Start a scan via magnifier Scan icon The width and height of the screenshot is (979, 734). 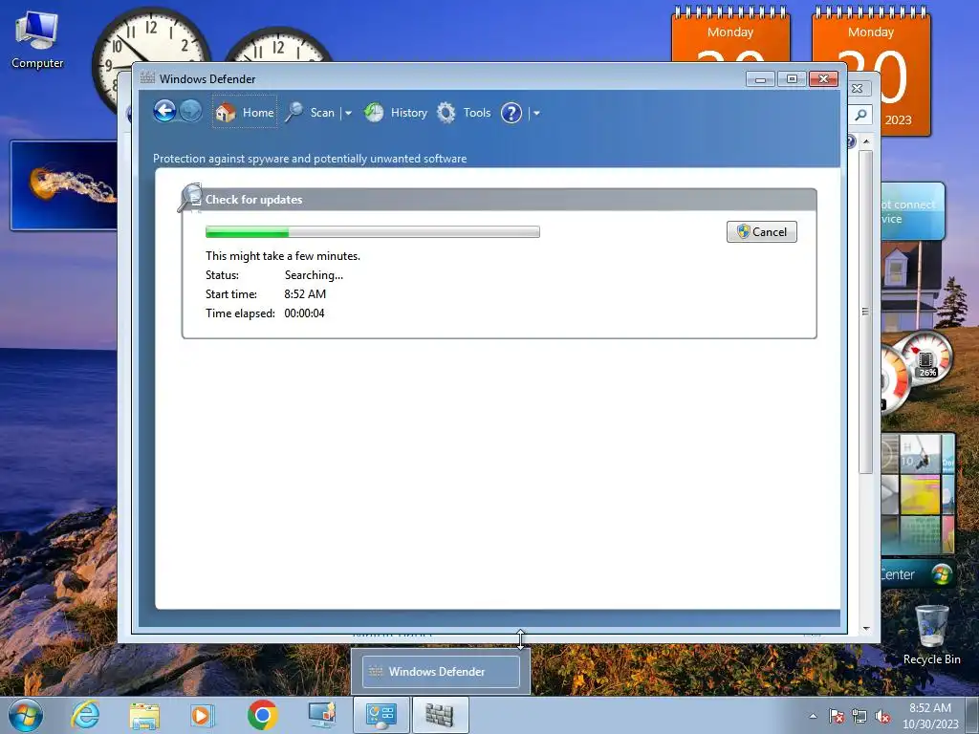pyautogui.click(x=310, y=113)
